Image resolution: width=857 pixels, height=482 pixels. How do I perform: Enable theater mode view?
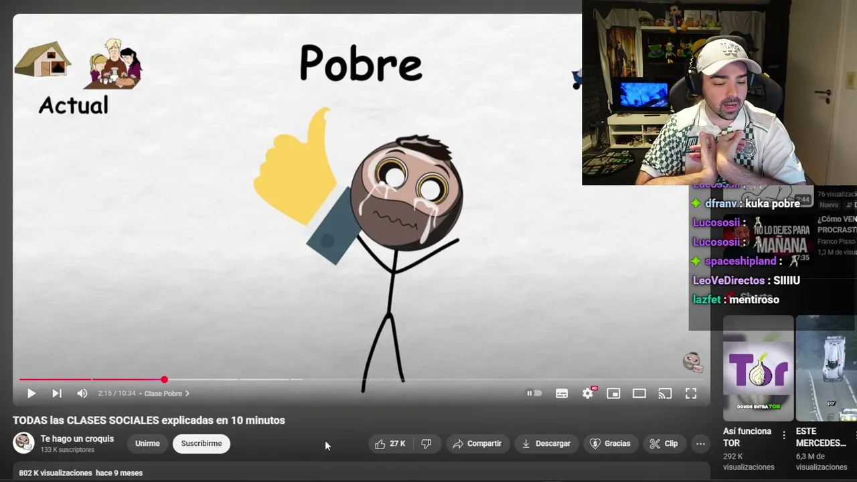point(639,394)
